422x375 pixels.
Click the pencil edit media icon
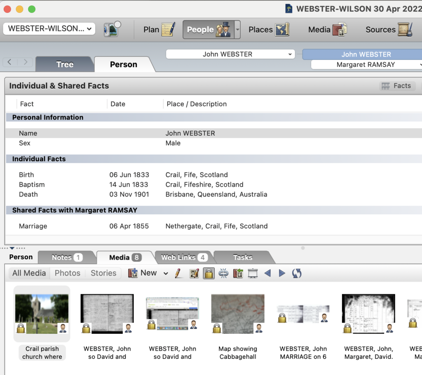click(178, 273)
